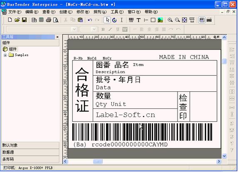Print the label with printer icon
Viewport: 239px width, 172px height.
click(x=49, y=20)
